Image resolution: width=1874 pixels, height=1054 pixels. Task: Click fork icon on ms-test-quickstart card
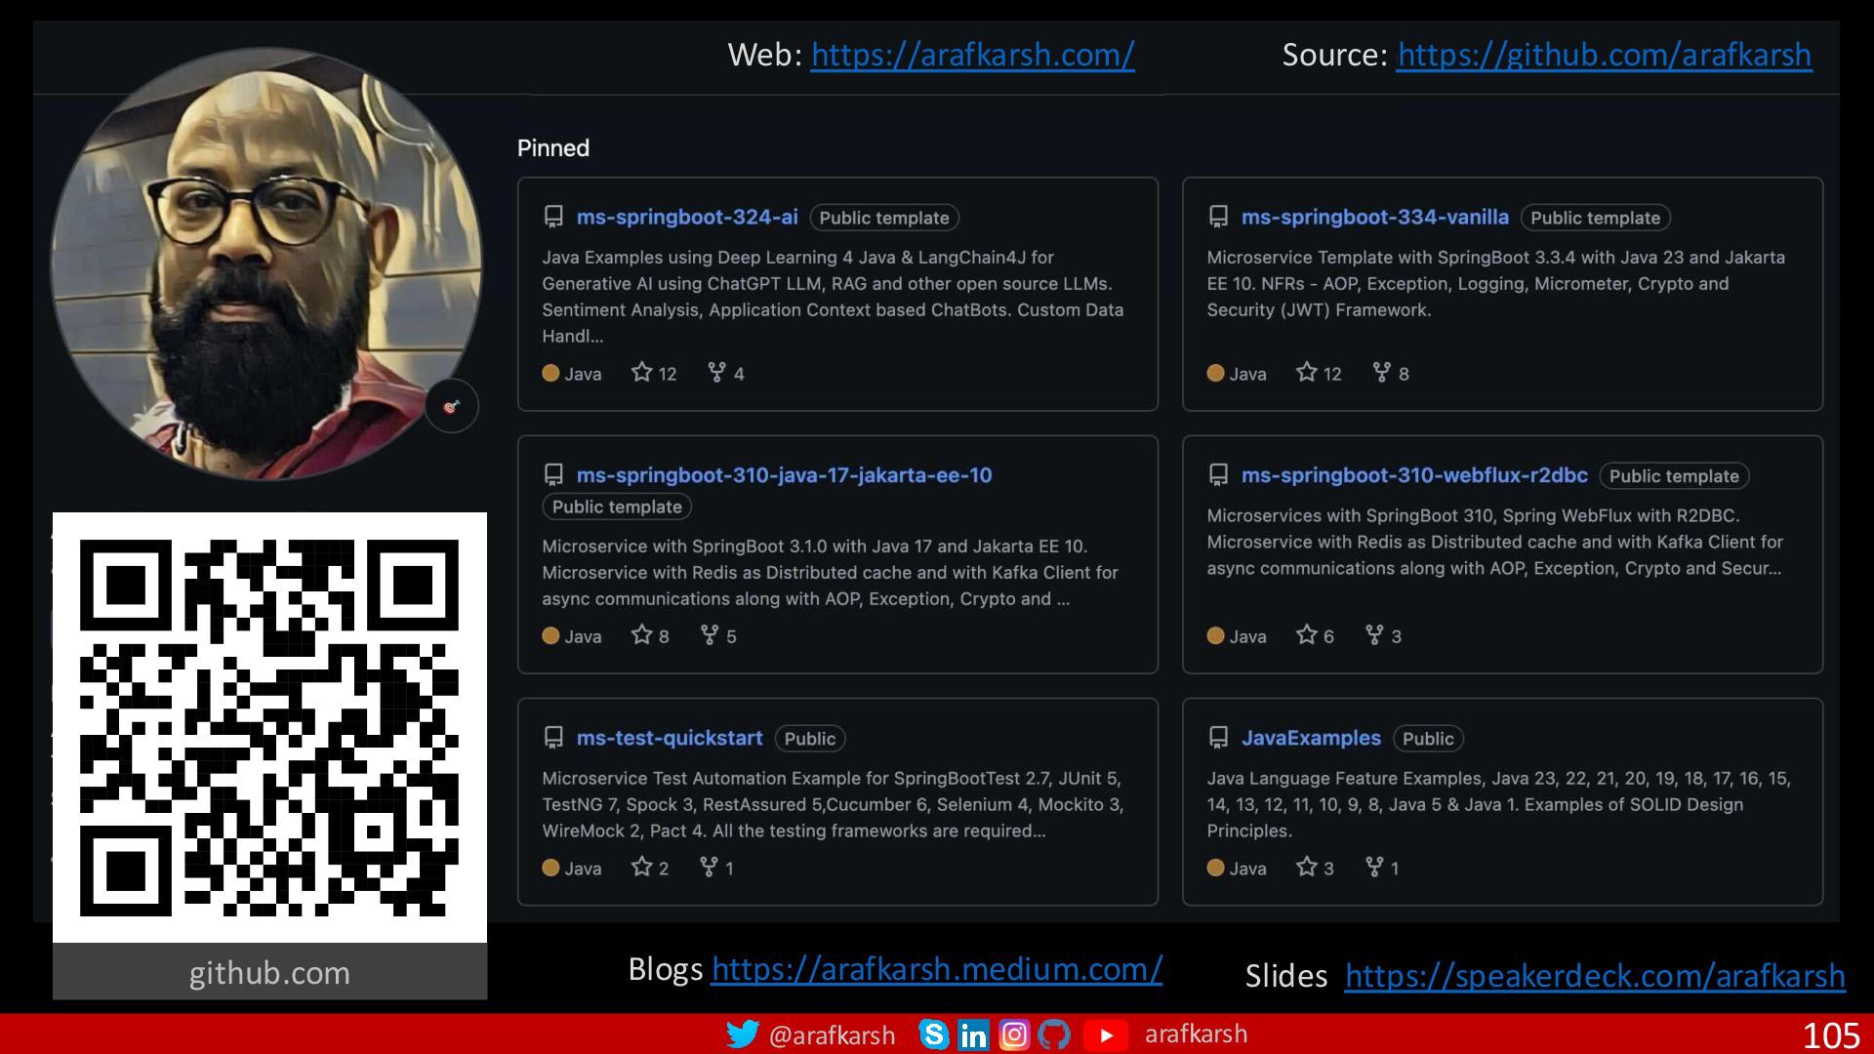tap(710, 867)
